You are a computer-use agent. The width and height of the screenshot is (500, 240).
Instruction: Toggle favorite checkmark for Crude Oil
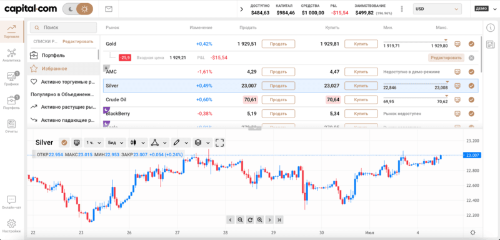[471, 99]
